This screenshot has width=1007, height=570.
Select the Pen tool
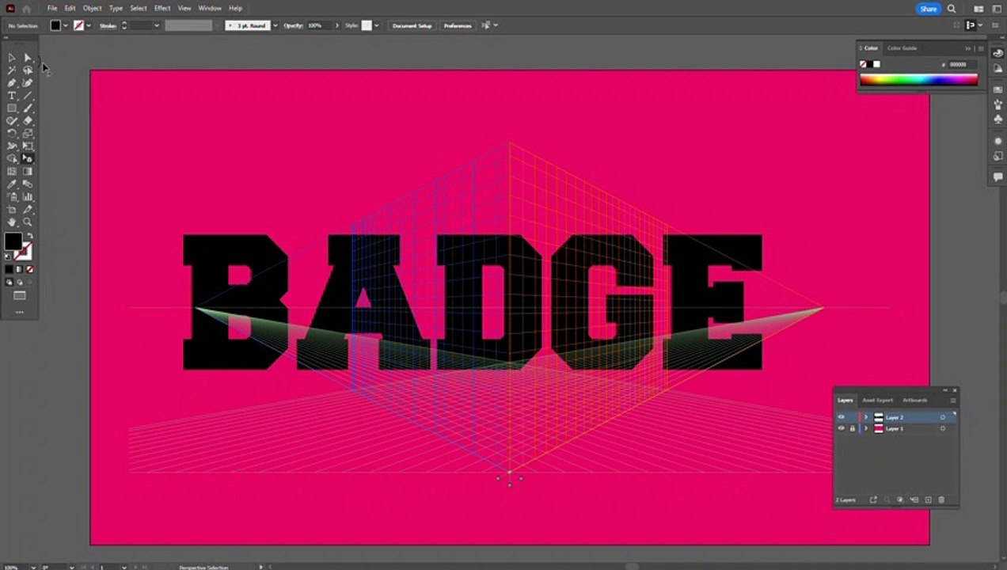tap(12, 83)
